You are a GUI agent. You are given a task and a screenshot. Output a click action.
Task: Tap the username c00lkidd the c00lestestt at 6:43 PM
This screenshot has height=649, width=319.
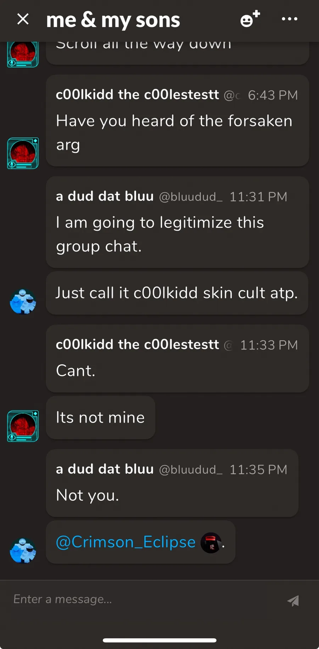coord(138,95)
